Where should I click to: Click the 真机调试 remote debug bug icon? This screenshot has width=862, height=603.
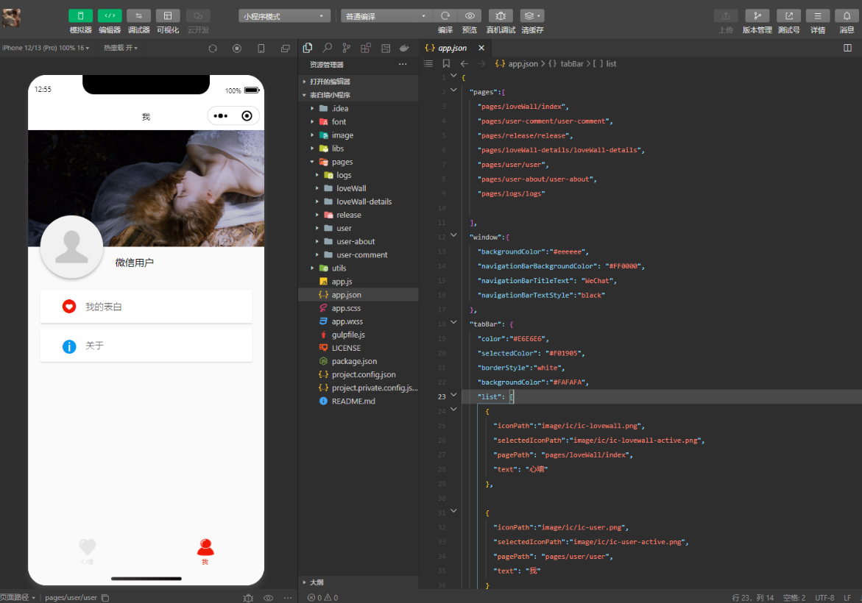[501, 16]
